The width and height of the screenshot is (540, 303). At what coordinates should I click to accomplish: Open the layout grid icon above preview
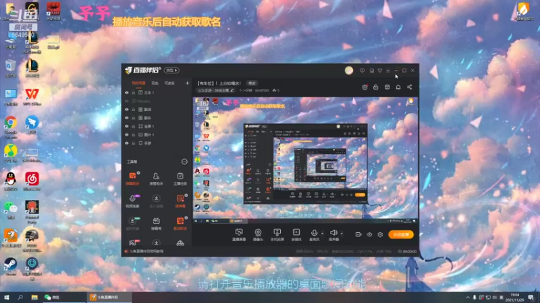(387, 88)
